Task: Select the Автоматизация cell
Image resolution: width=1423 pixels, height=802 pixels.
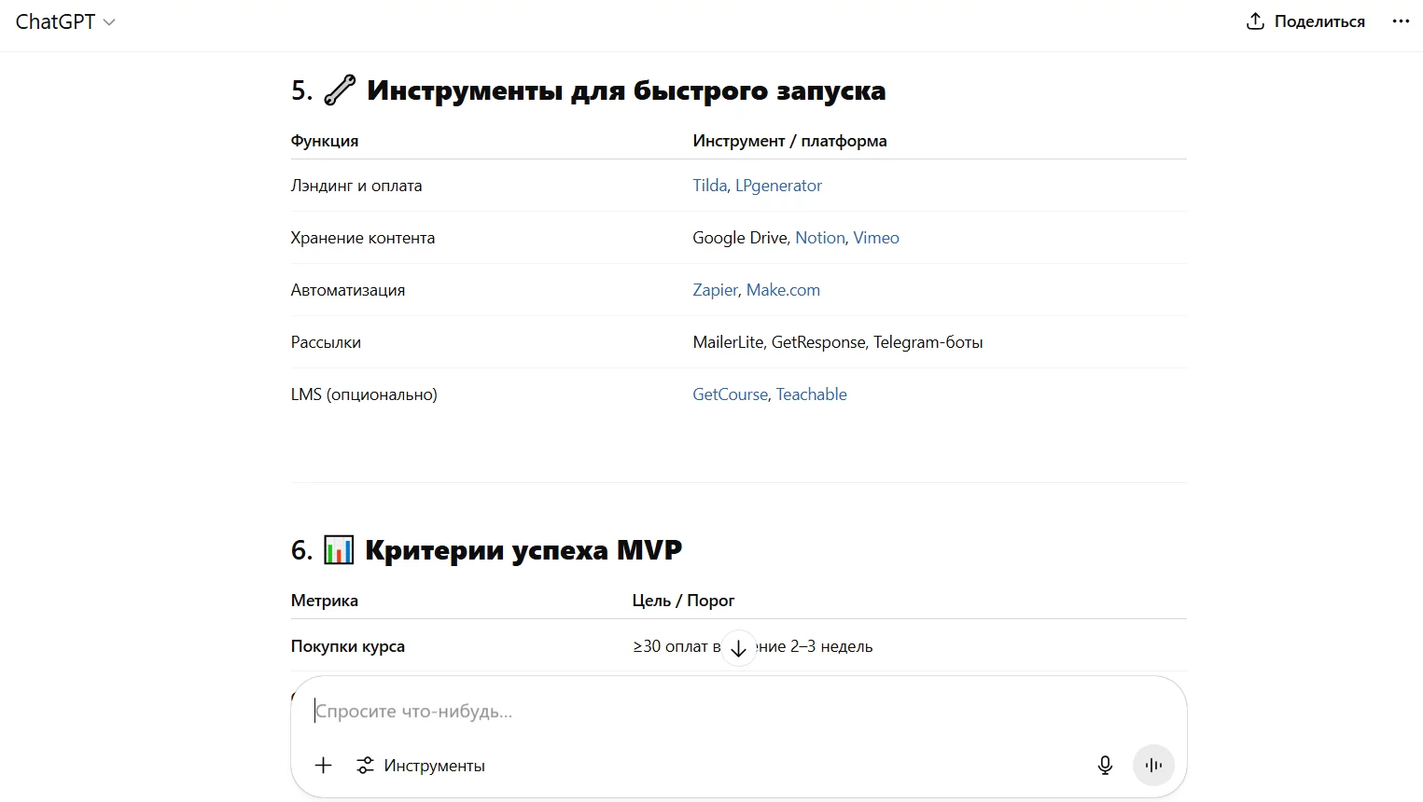Action: click(348, 290)
